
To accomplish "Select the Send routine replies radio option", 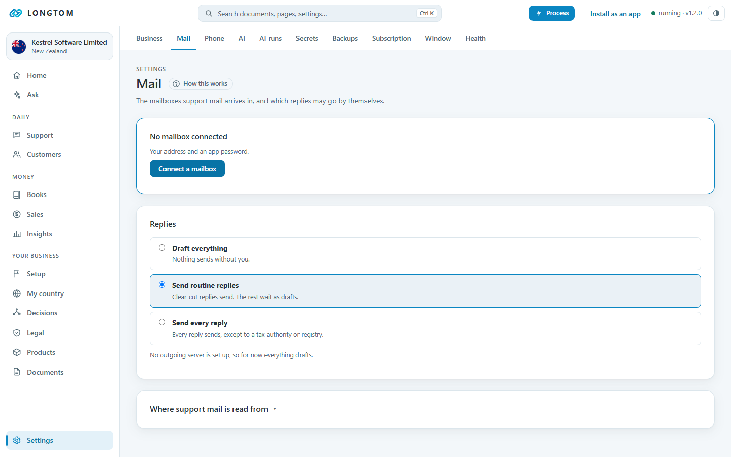I will pos(162,285).
